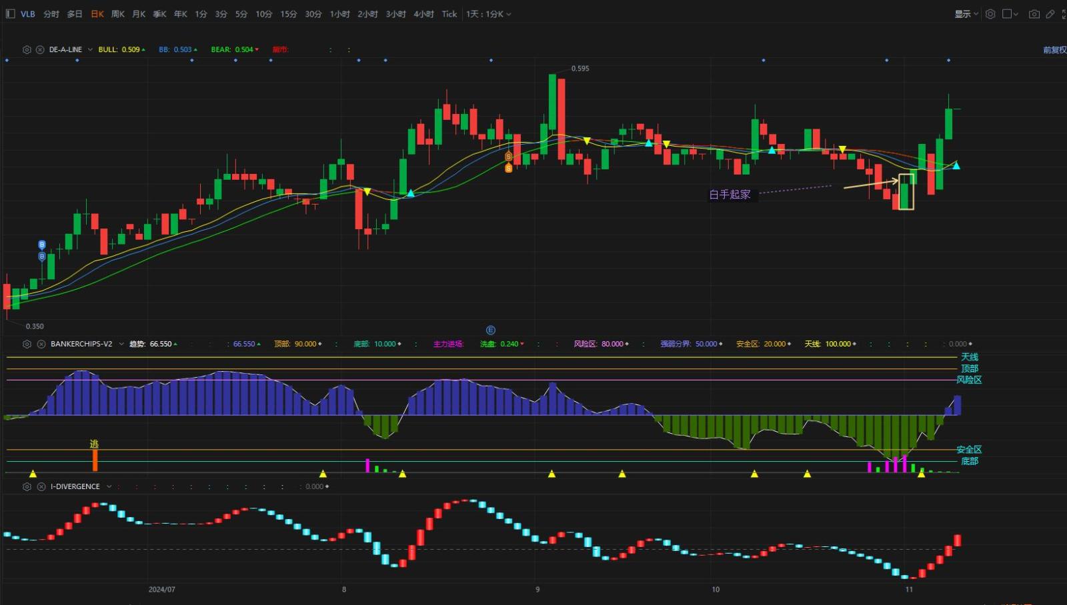Click the 2024/07 date axis label

click(x=162, y=589)
